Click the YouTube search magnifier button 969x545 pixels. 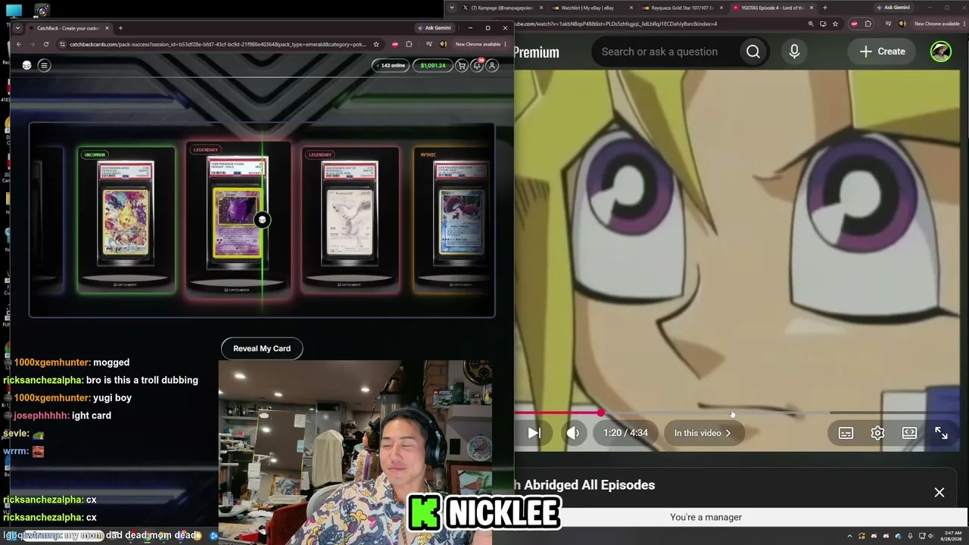pos(753,51)
